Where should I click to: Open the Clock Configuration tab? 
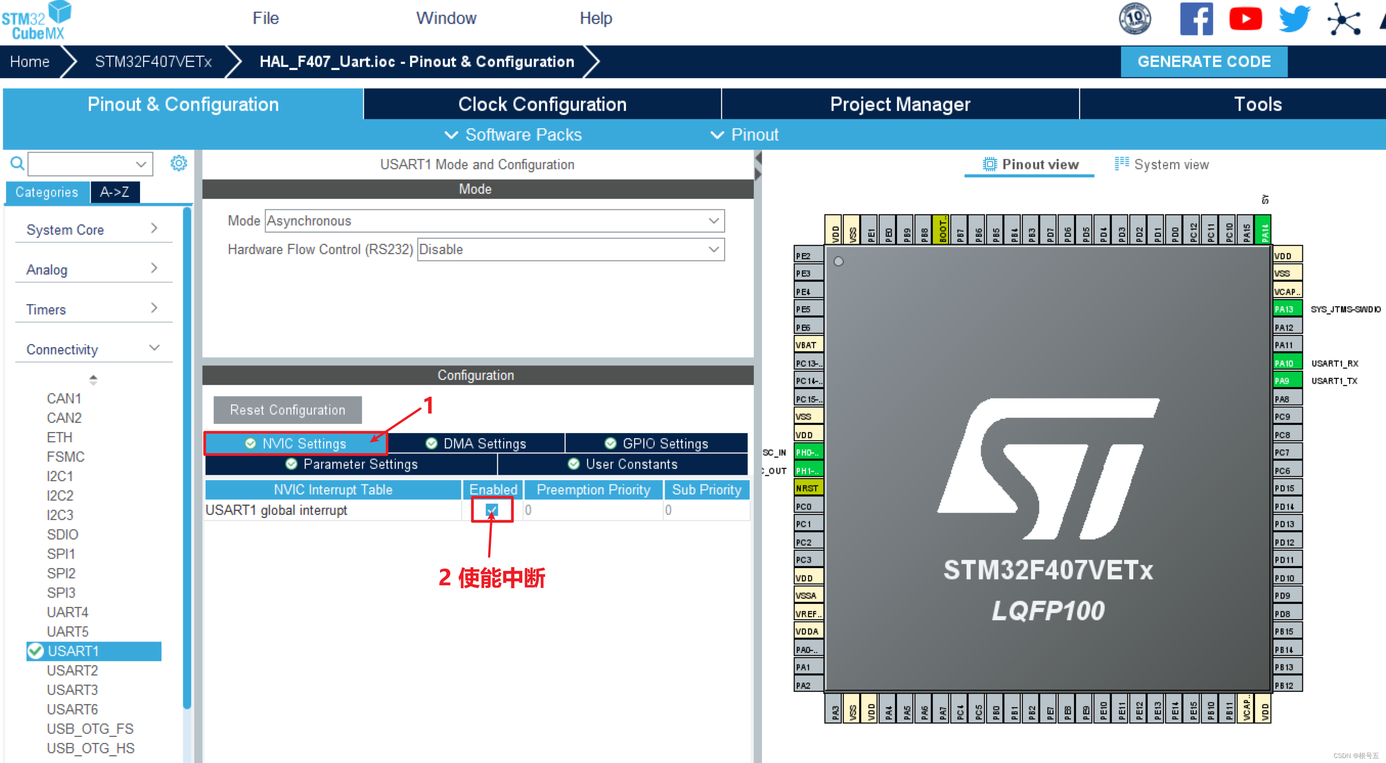click(x=542, y=105)
